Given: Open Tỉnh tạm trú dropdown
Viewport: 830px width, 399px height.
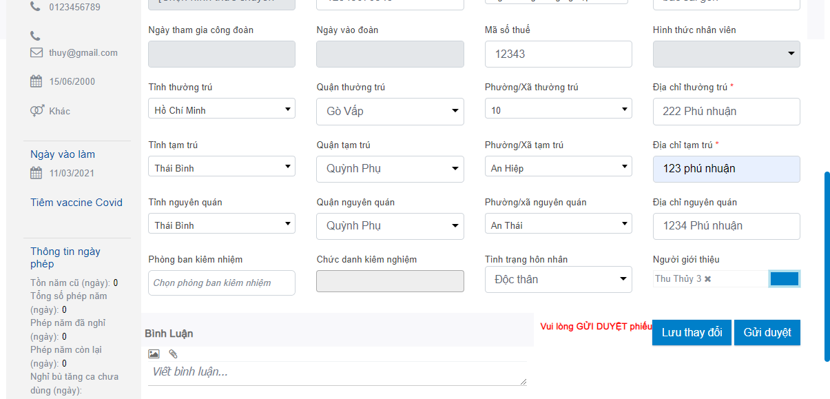Looking at the screenshot, I should pyautogui.click(x=222, y=167).
